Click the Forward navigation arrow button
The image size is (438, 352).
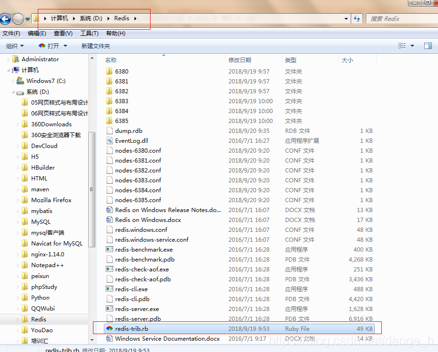(x=18, y=19)
